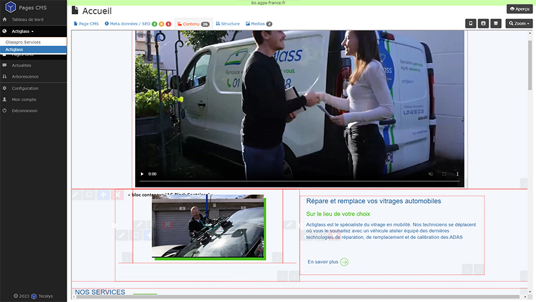Image resolution: width=536 pixels, height=302 pixels.
Task: Click the red SEO badge showing 1
Action: pyautogui.click(x=168, y=24)
